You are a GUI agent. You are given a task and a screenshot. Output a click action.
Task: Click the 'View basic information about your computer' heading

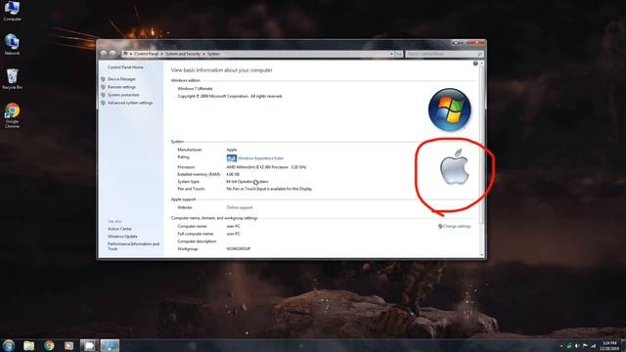222,70
